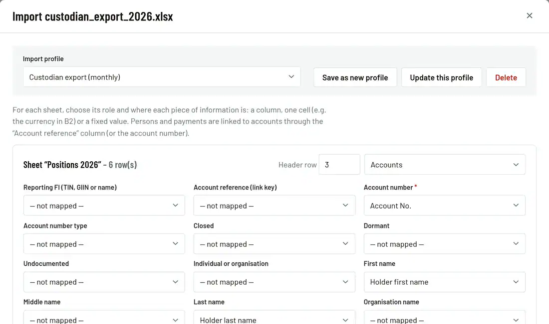
Task: Click the Dormant field label
Action: tap(376, 225)
